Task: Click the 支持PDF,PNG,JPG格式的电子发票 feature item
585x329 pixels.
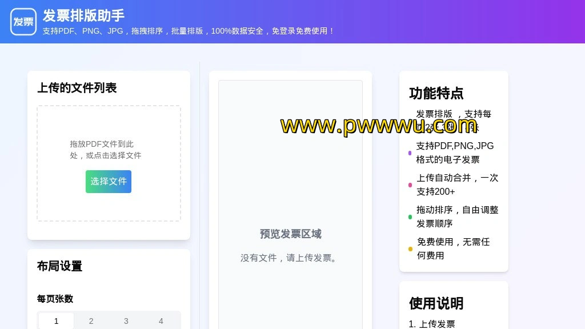Action: click(x=454, y=153)
